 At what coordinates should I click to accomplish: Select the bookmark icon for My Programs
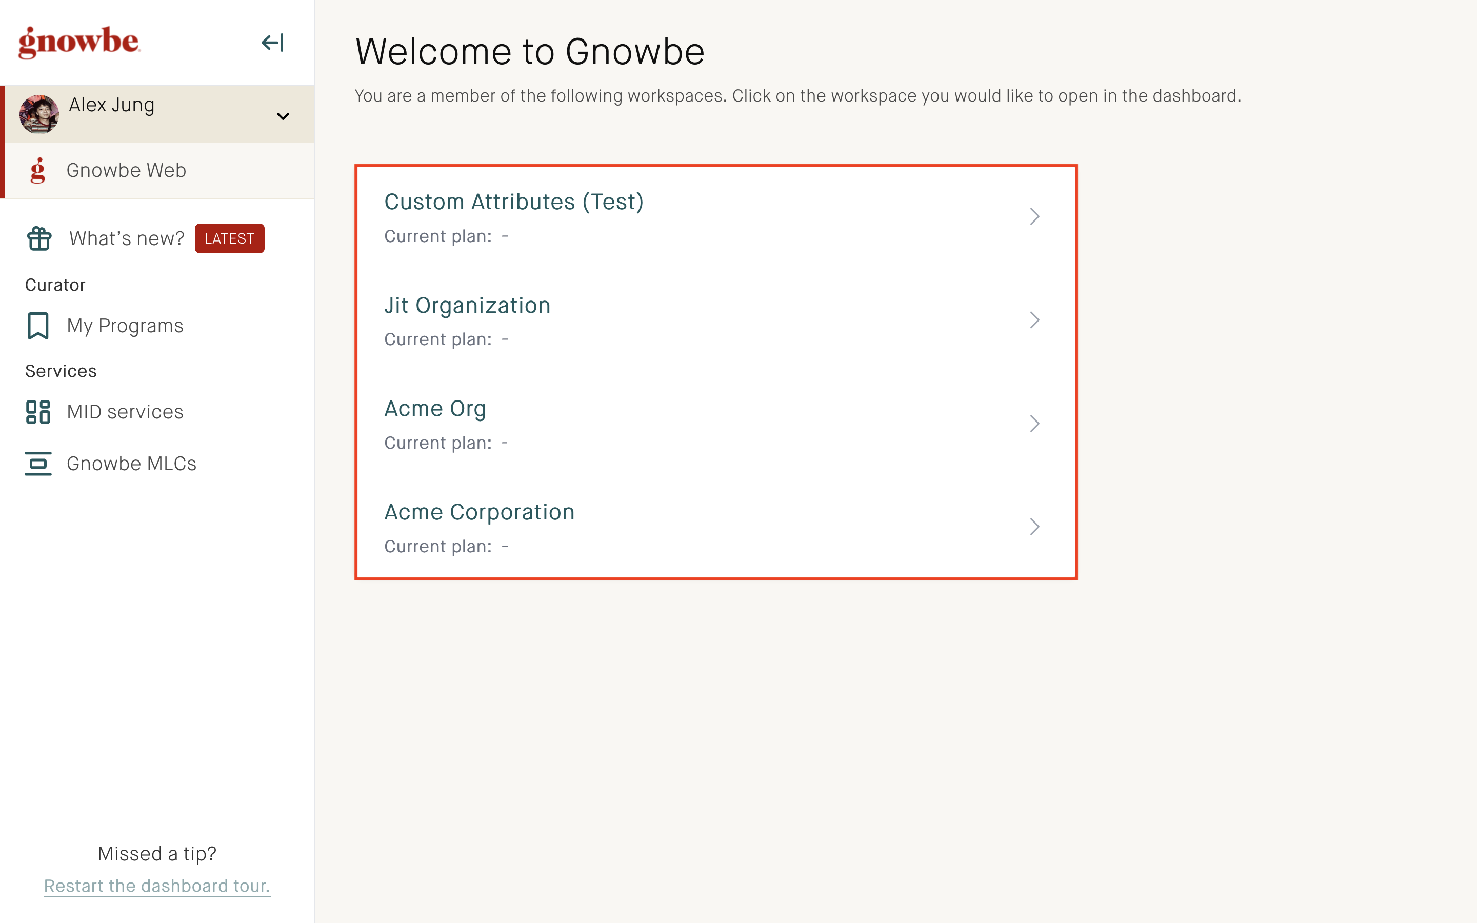[38, 326]
